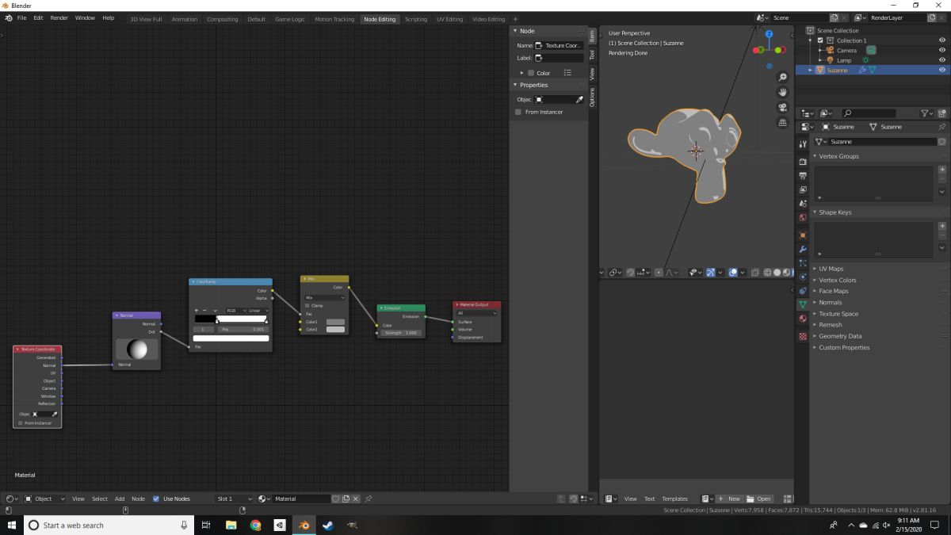
Task: Expand the Color section in the Node panel
Action: 521,73
